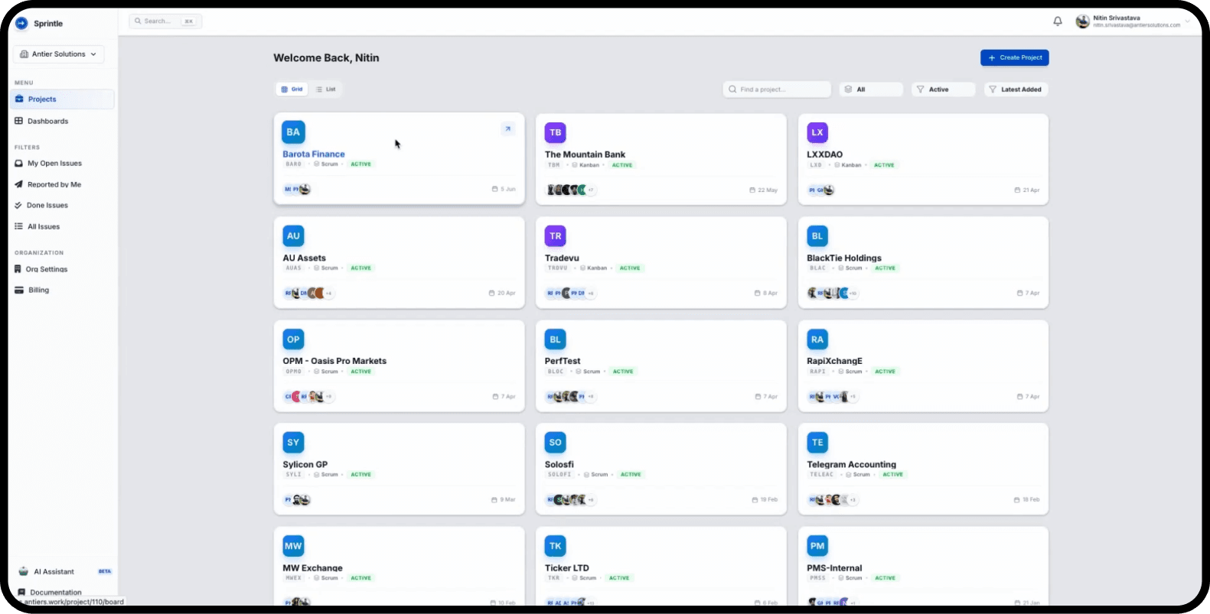Click the Sprintle logo icon

click(x=21, y=23)
